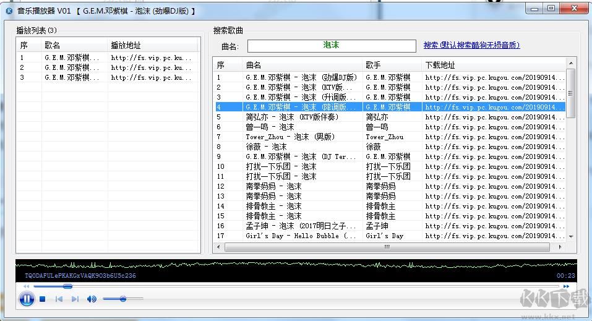Click the square stop button
The width and height of the screenshot is (592, 321).
tap(43, 299)
